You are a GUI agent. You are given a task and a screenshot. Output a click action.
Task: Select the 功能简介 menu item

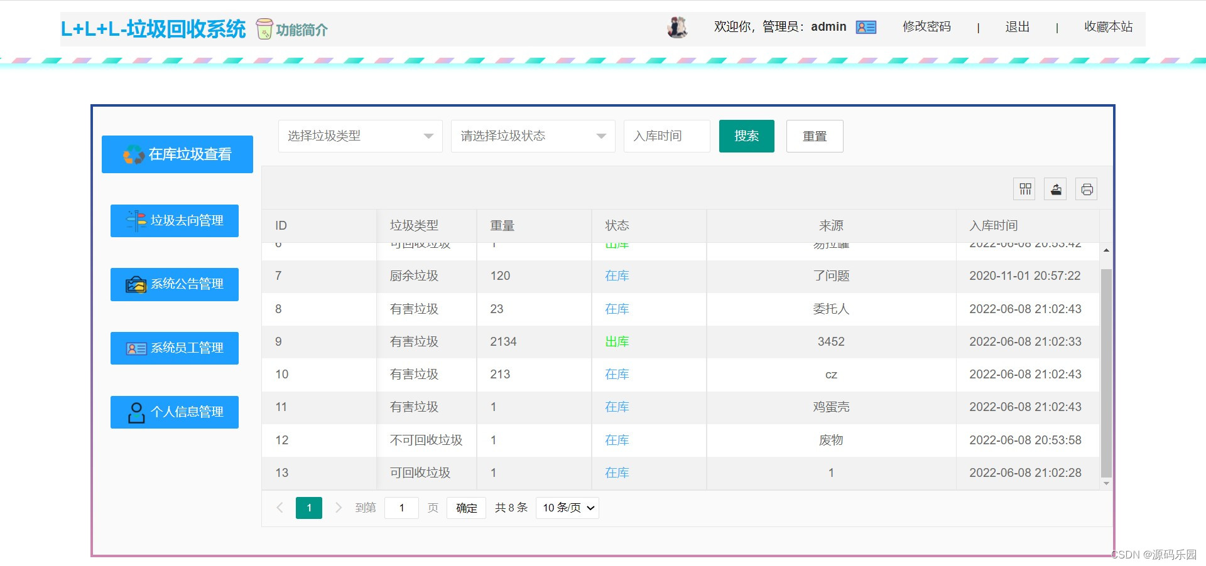301,29
